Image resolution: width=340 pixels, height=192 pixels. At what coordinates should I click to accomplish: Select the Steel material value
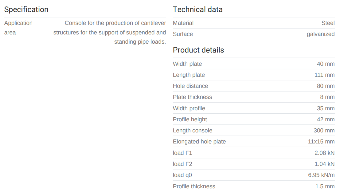328,23
